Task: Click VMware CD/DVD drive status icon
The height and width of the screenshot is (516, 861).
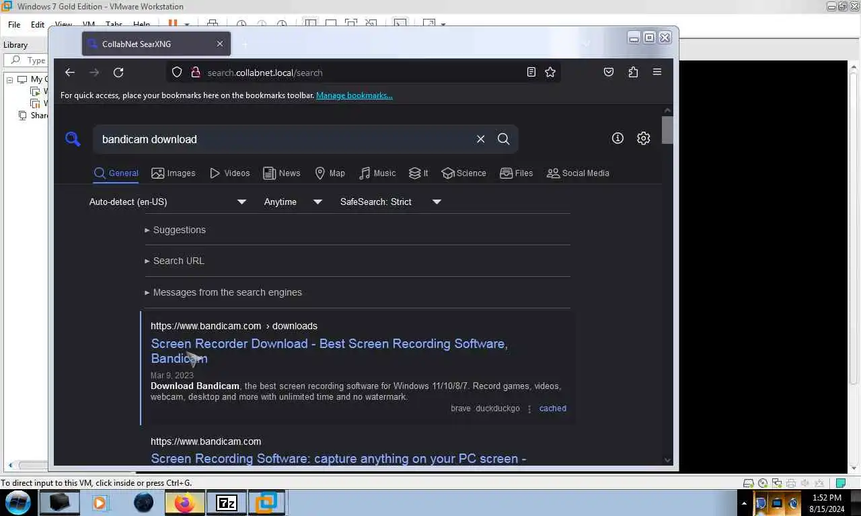Action: tap(762, 483)
